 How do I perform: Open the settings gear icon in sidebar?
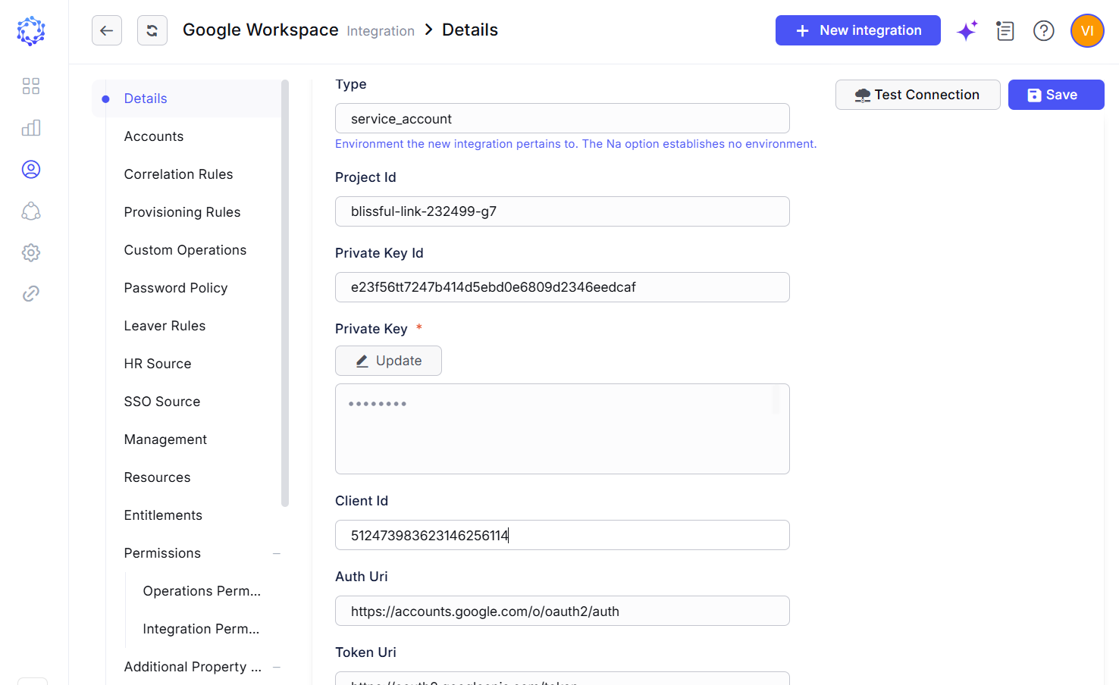pos(31,252)
